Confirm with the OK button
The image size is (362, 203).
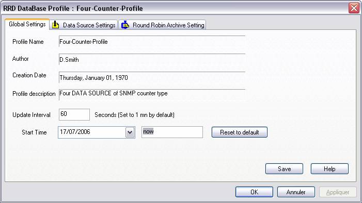254,192
